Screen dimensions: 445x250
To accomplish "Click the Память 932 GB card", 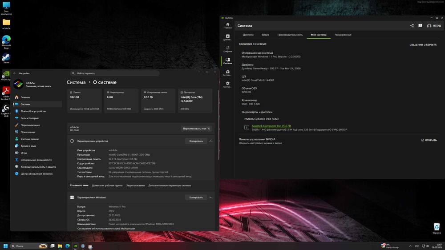I will click(85, 101).
